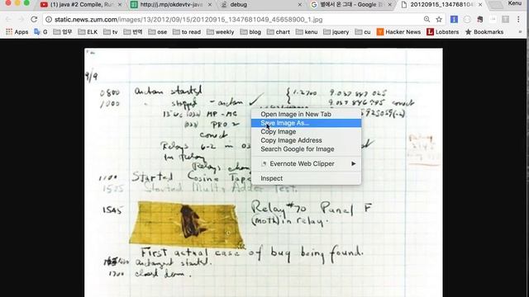Choose Copy Image Address
This screenshot has width=529, height=297.
tap(306, 140)
